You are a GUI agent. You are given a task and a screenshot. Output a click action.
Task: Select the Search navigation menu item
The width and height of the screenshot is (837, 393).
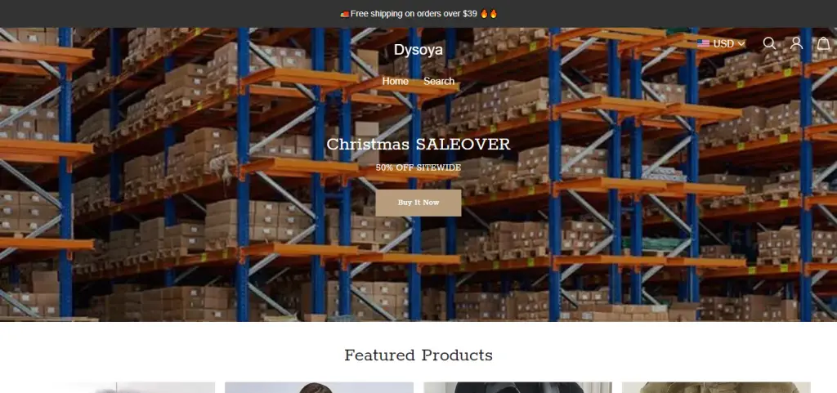coord(439,82)
